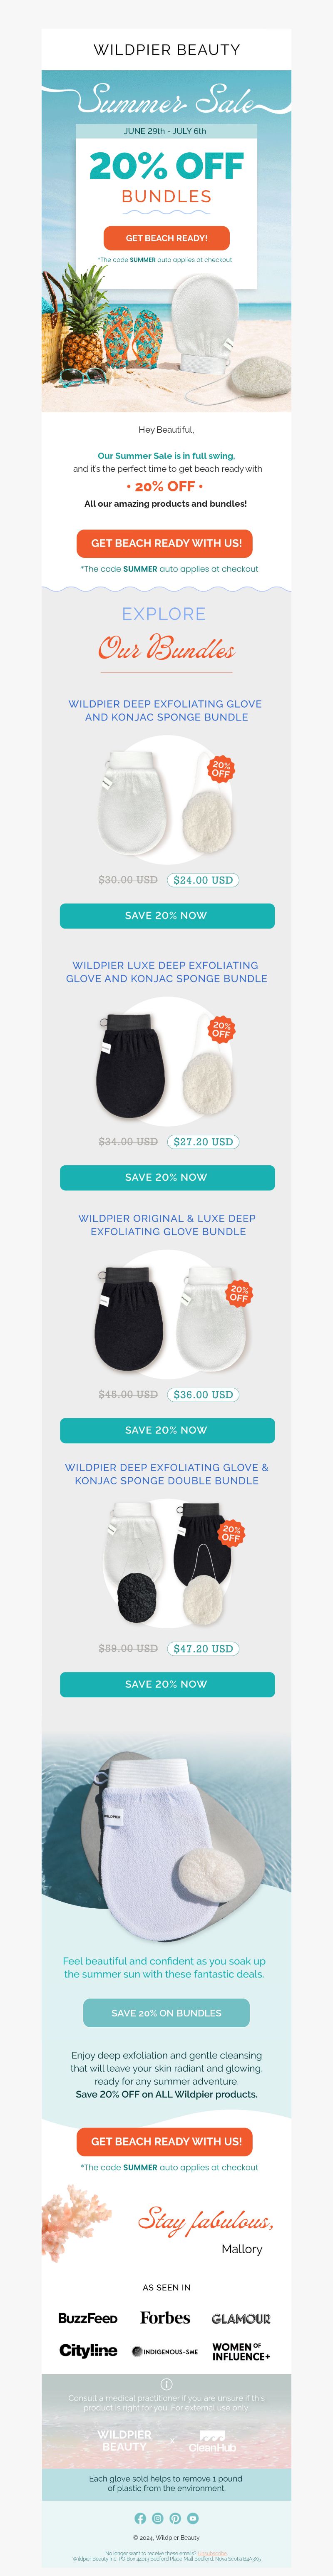The height and width of the screenshot is (2576, 333).
Task: Click SAVE 20% NOW under $27.20 bundle
Action: 167,1177
